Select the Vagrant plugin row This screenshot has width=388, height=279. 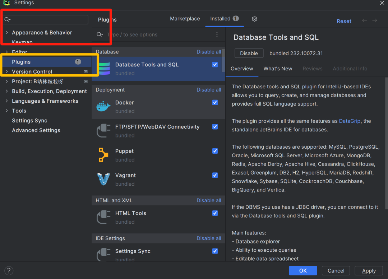pos(158,179)
